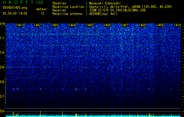The height and width of the screenshot is (117, 184).
Task: Select the 1403 time axis label
Action: (55, 25)
